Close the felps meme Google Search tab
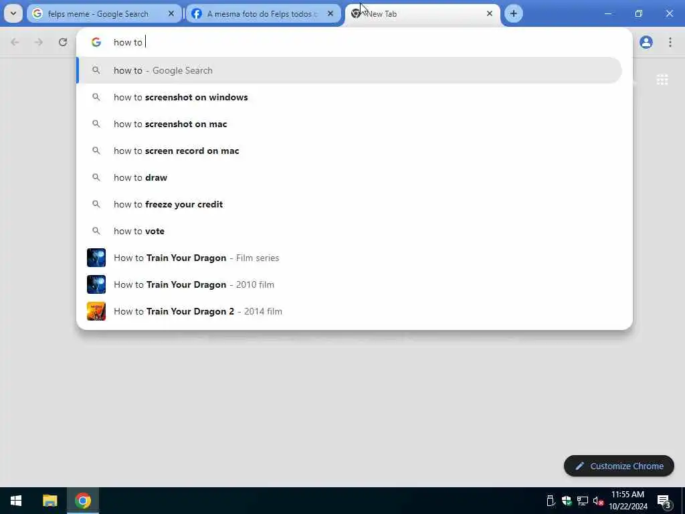This screenshot has height=514, width=685. point(171,13)
